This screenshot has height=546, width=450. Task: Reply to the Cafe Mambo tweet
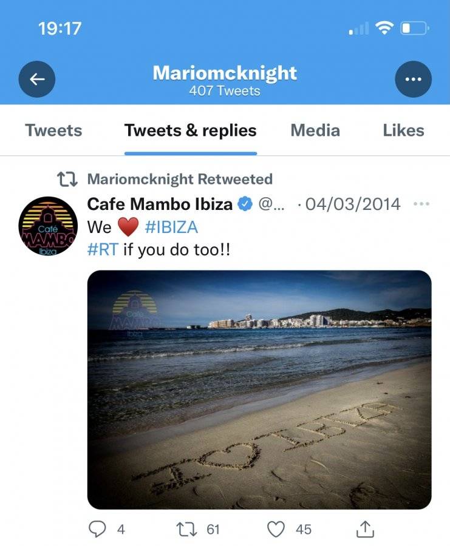pyautogui.click(x=97, y=529)
